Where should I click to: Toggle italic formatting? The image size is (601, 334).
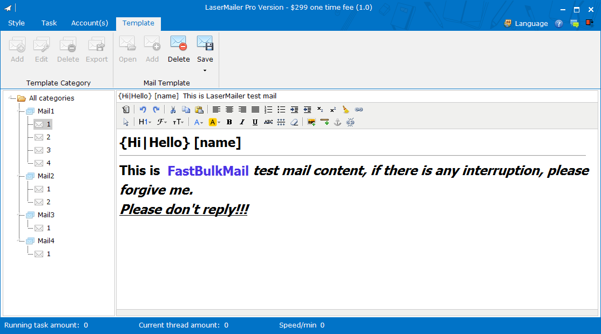click(x=242, y=122)
